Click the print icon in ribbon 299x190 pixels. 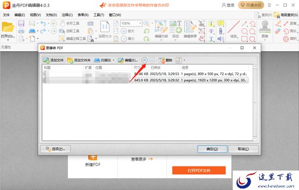21,31
